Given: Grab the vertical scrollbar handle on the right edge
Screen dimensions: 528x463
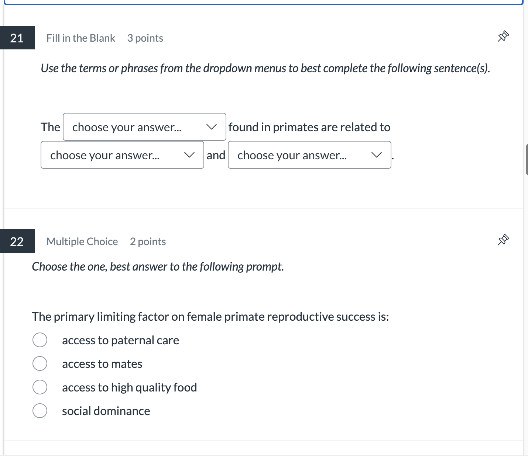Looking at the screenshot, I should tap(527, 160).
